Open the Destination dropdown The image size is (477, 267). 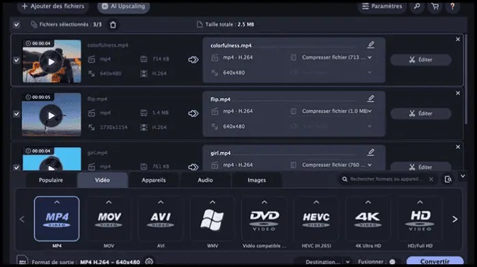click(327, 262)
